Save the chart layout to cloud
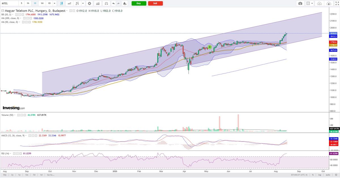Viewport: 340px width, 178px height. (329, 3)
